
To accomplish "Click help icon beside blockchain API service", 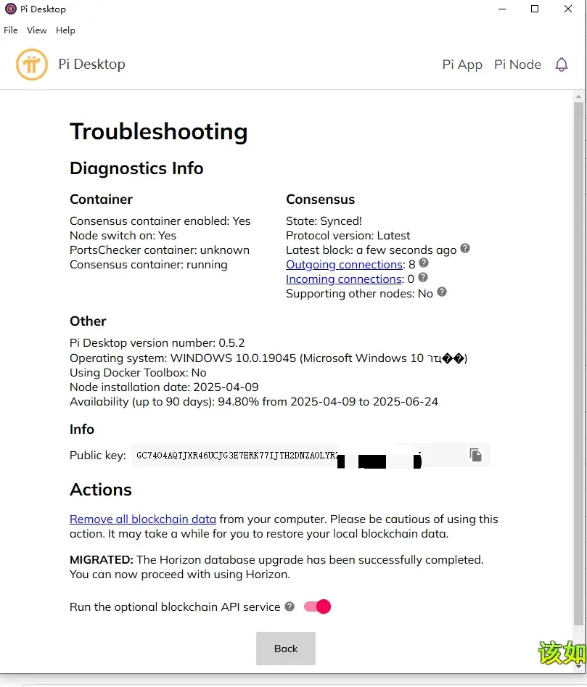I will [x=290, y=606].
